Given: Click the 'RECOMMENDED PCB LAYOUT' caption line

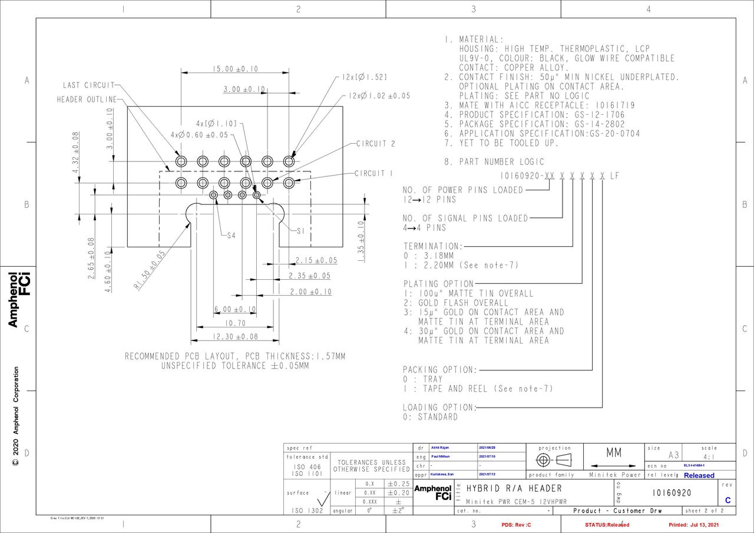Looking at the screenshot, I should [x=235, y=356].
